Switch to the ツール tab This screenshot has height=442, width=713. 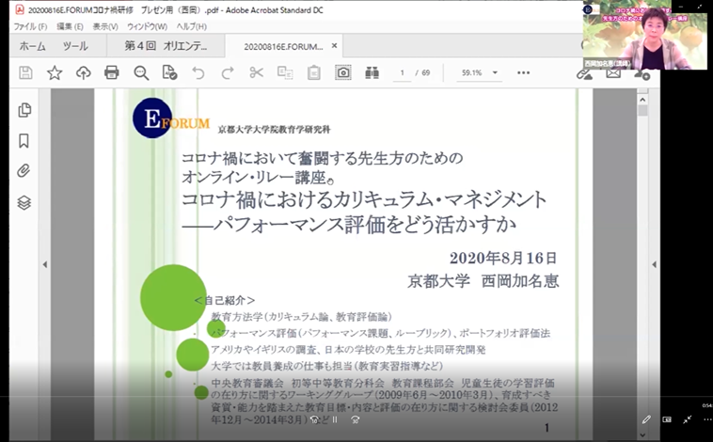click(x=75, y=46)
